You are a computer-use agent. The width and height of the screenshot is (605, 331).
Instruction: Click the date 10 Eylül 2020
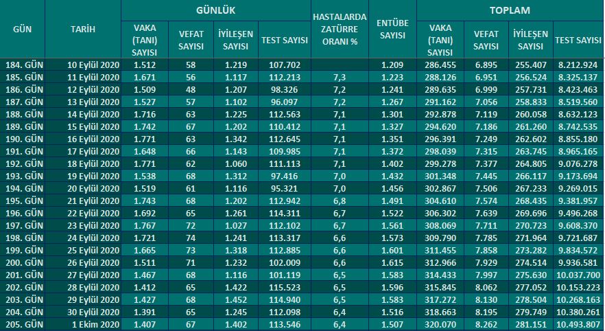pos(93,65)
